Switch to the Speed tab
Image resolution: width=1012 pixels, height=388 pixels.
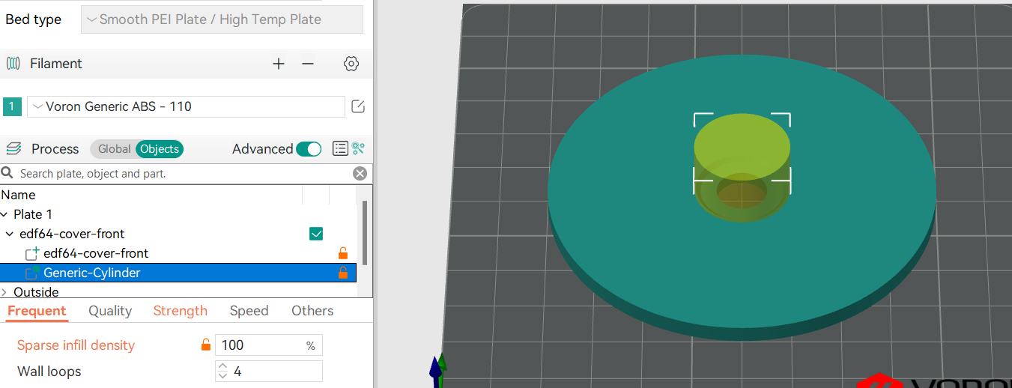(x=249, y=311)
